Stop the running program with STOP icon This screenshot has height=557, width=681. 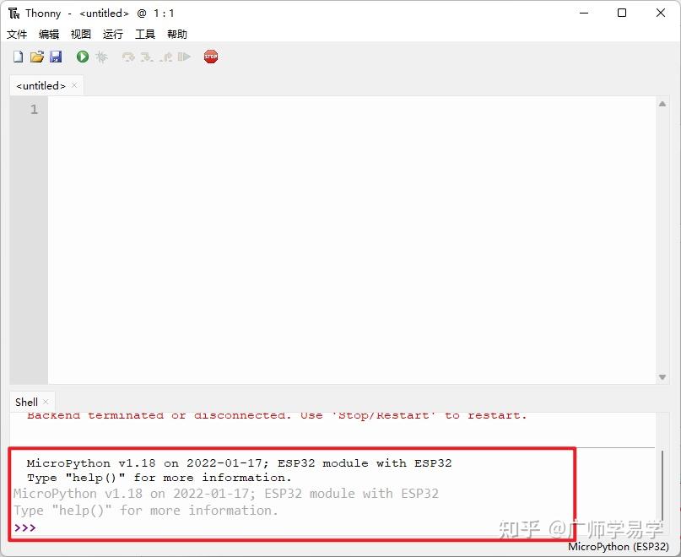point(210,57)
